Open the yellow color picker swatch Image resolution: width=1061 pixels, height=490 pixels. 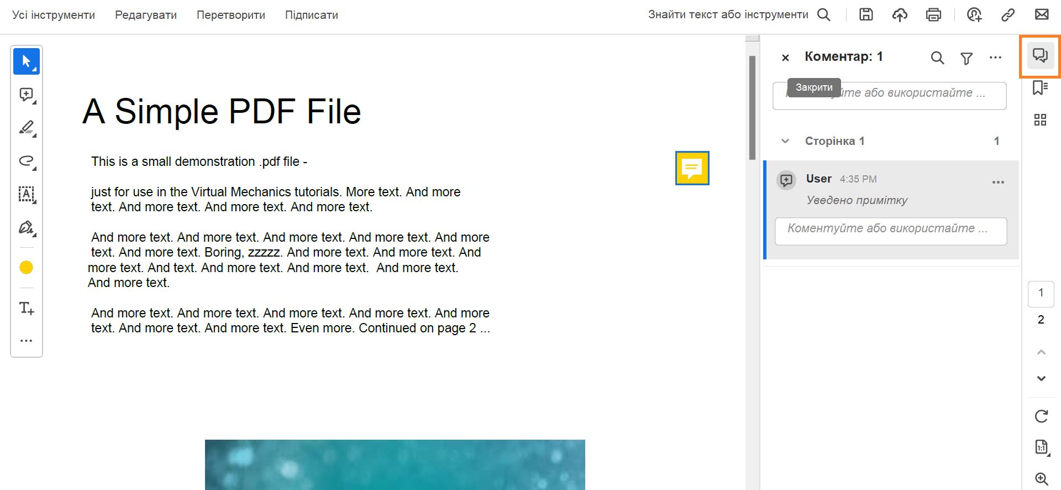pyautogui.click(x=27, y=268)
